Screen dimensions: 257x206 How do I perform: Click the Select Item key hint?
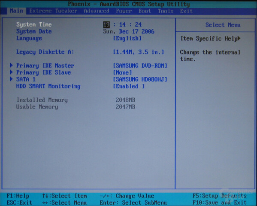click(x=64, y=196)
